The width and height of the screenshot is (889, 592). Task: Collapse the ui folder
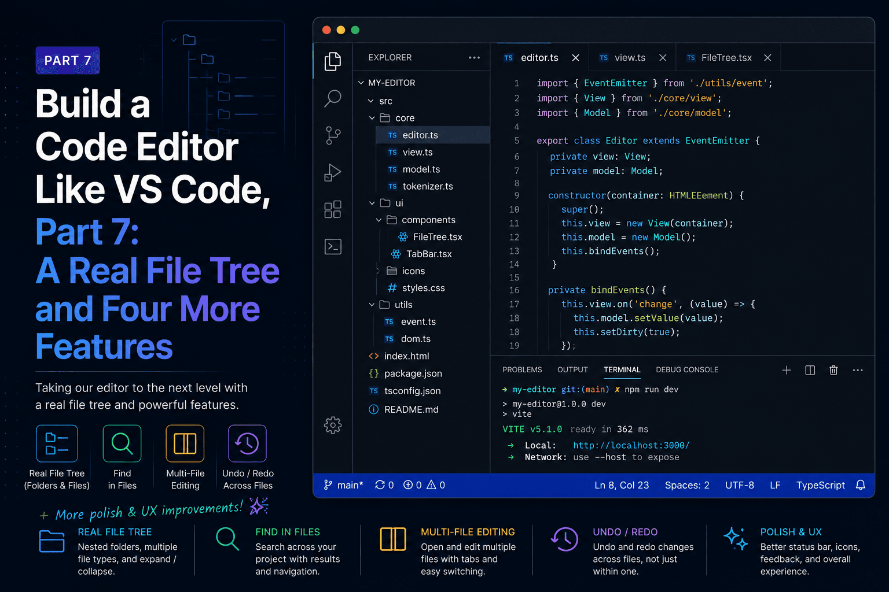click(x=372, y=203)
